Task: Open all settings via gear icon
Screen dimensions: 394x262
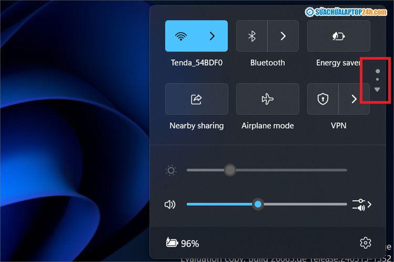Action: 365,243
